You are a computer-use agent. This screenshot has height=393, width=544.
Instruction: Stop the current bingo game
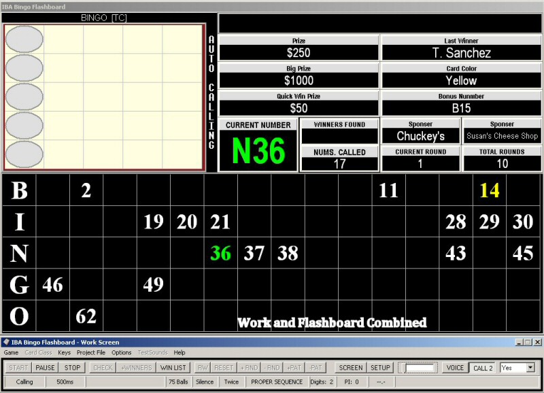pos(72,367)
